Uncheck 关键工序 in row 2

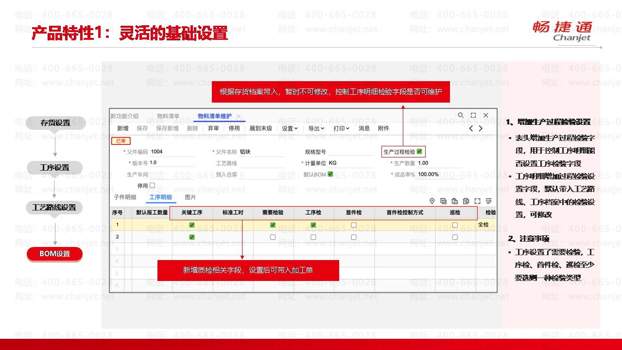192,237
